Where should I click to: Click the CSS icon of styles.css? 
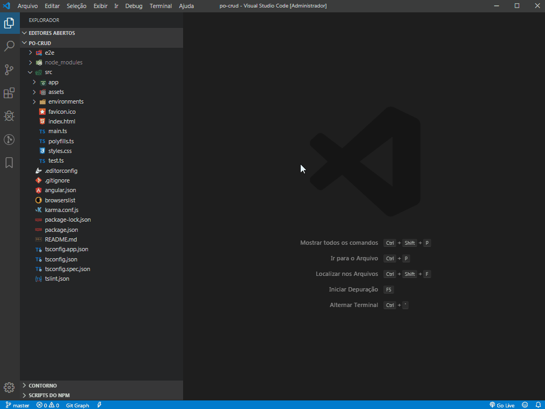42,151
